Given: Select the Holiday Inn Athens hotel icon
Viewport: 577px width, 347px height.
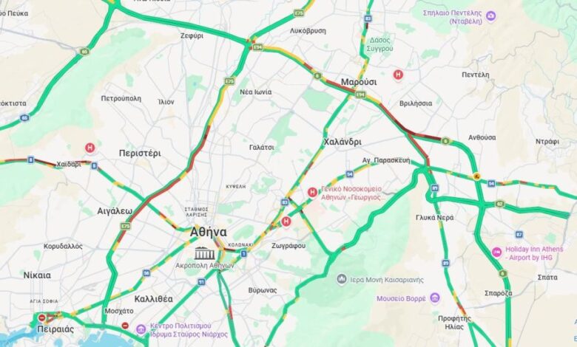Looking at the screenshot, I should click(497, 252).
